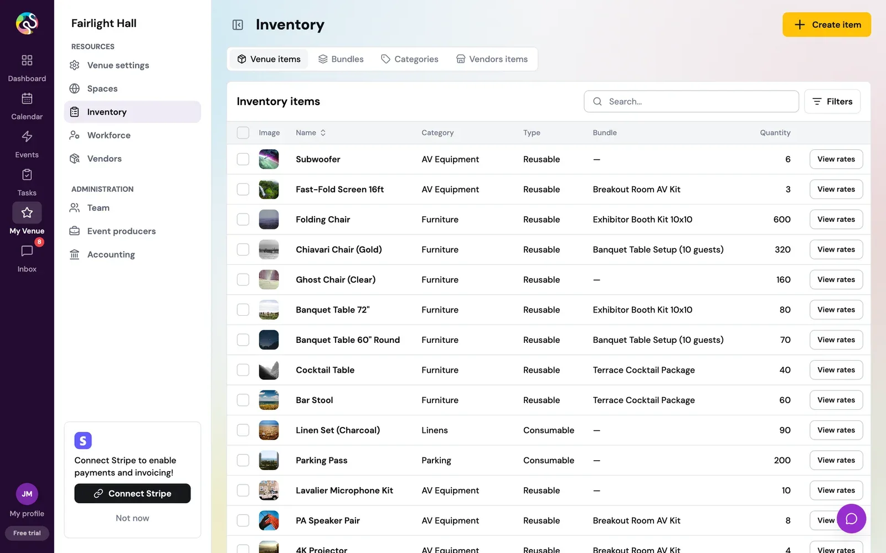Open the Inventory sidebar item
Screen dimensions: 886x553
[x=132, y=112]
